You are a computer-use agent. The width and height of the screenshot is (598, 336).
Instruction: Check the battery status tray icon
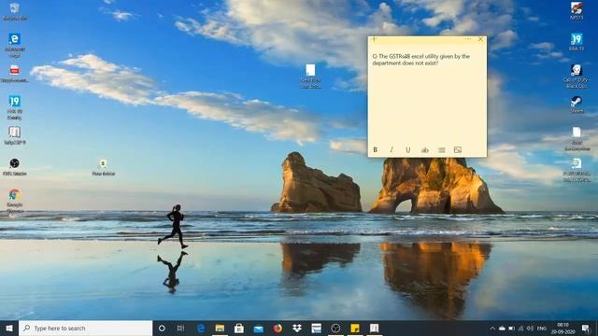511,328
